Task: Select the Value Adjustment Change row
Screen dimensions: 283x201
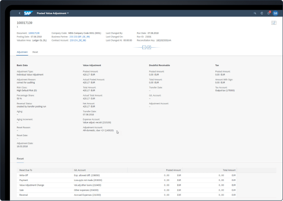Action: click(127, 185)
